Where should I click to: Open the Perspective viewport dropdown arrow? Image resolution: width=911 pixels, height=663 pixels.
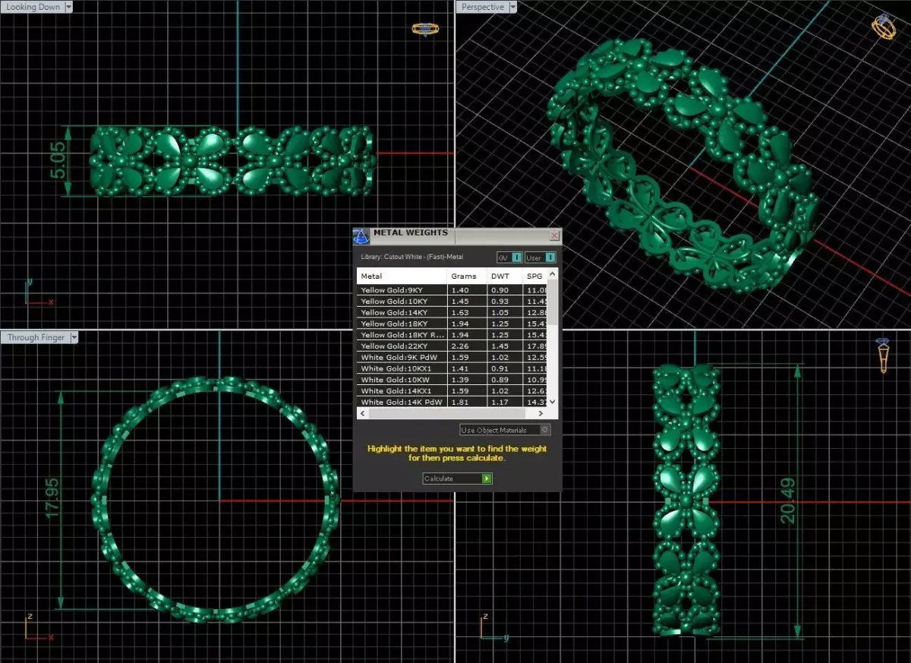tap(512, 7)
